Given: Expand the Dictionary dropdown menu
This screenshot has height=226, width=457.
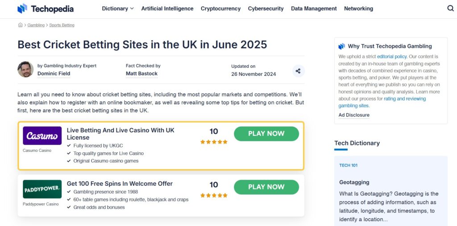Looking at the screenshot, I should tap(118, 9).
